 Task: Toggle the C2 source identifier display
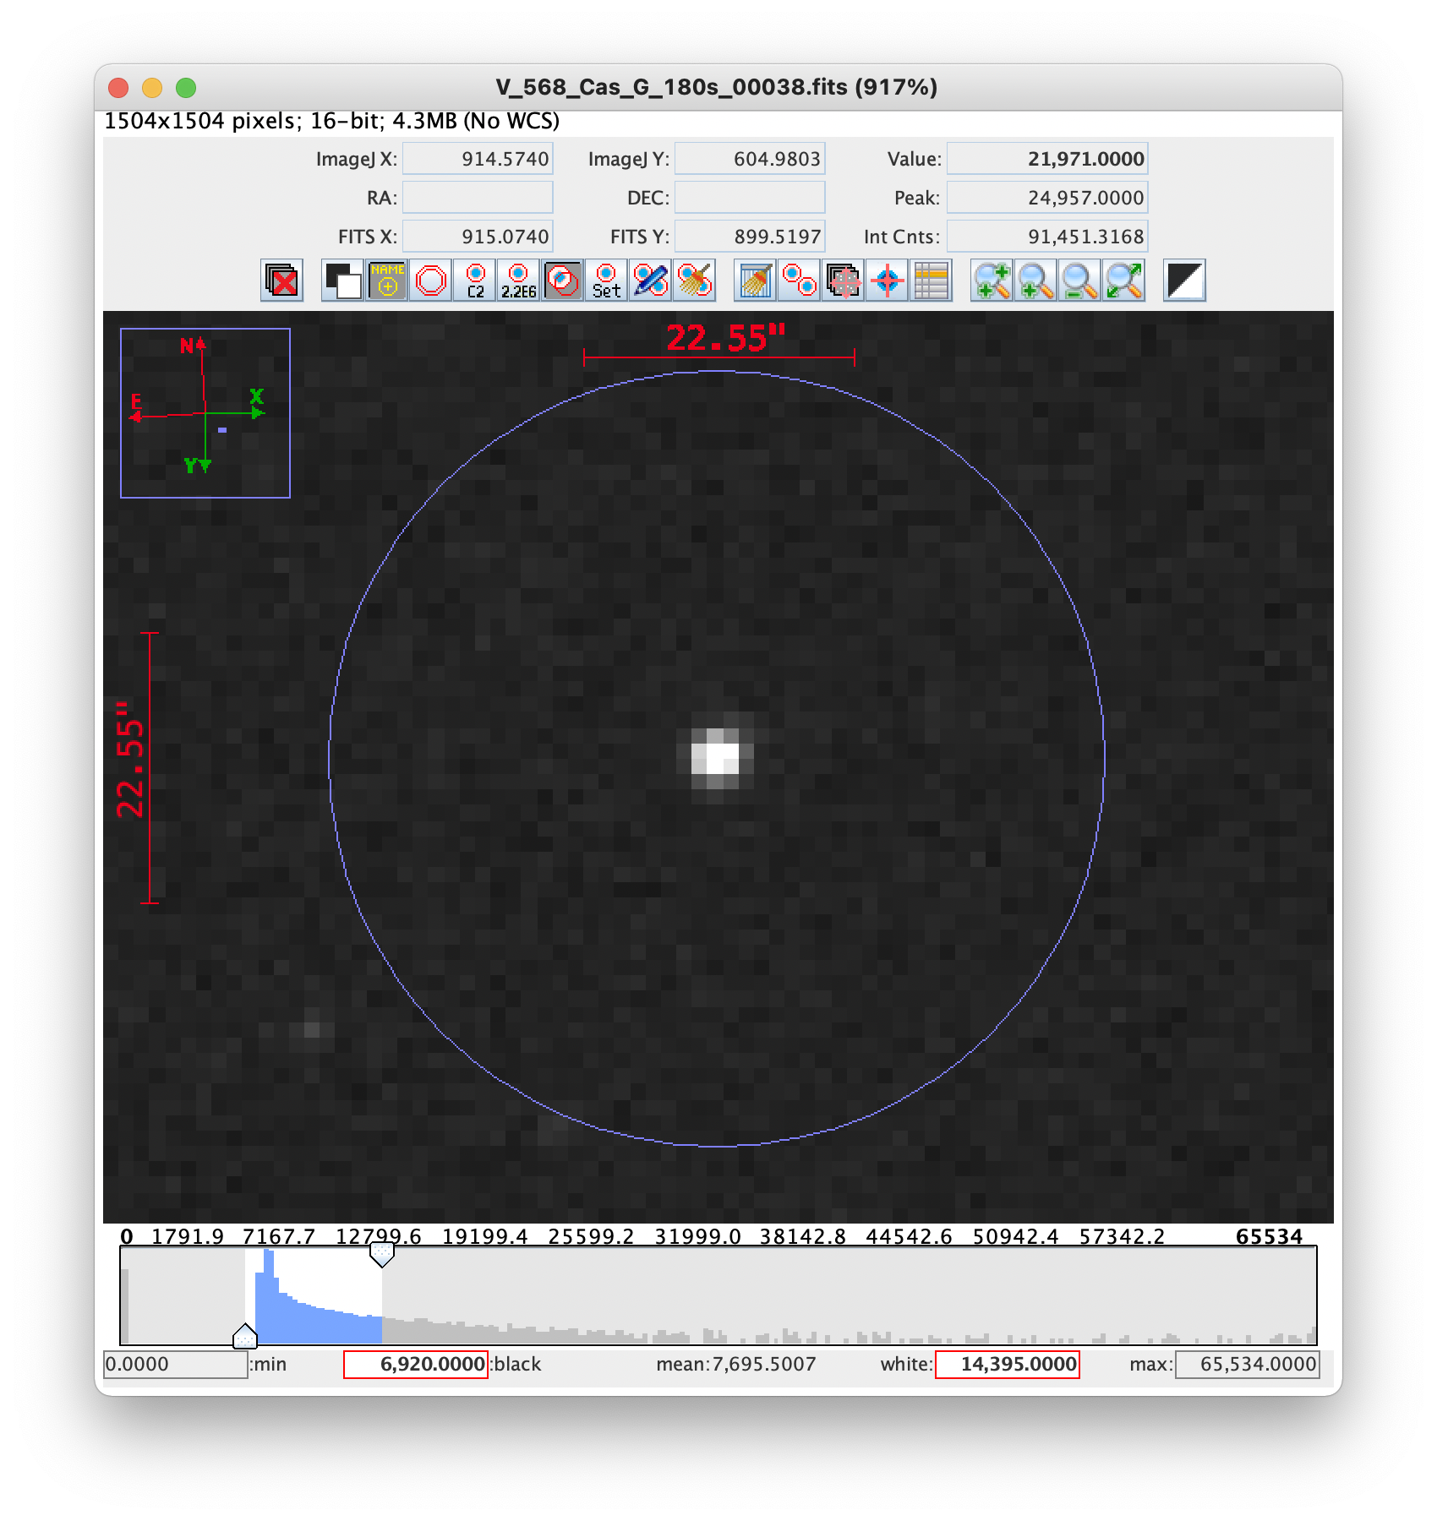tap(474, 281)
